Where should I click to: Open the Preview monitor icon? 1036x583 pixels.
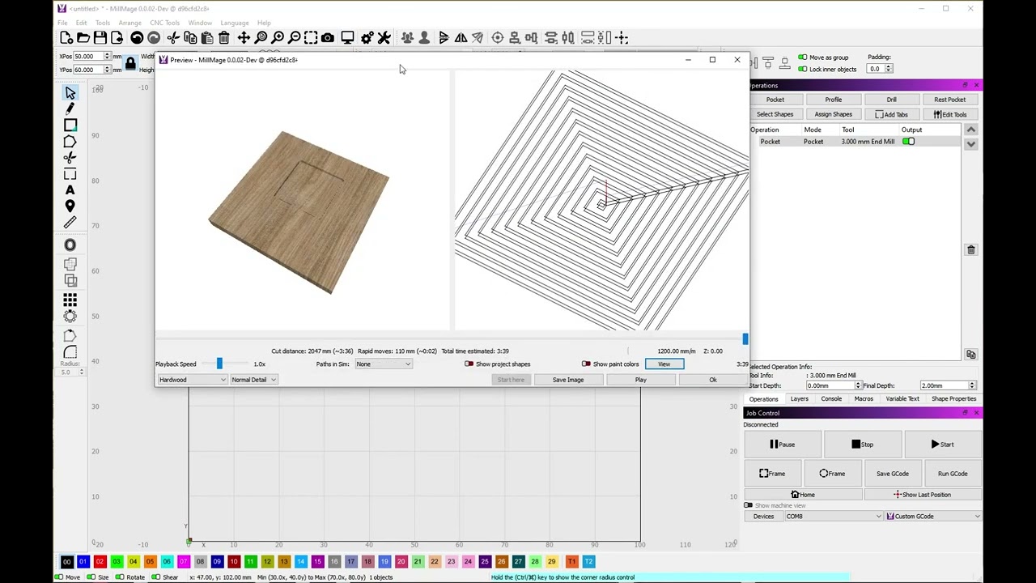[x=347, y=38]
